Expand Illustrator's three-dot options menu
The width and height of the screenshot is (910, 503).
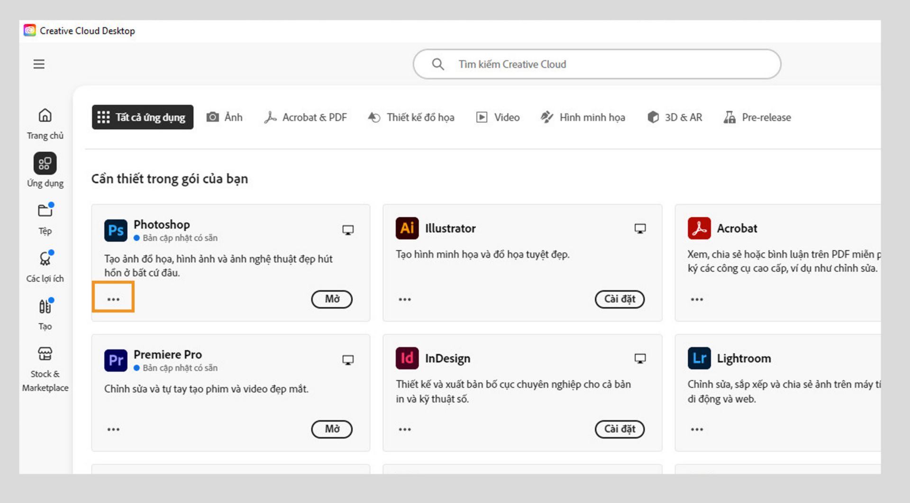[x=405, y=299]
